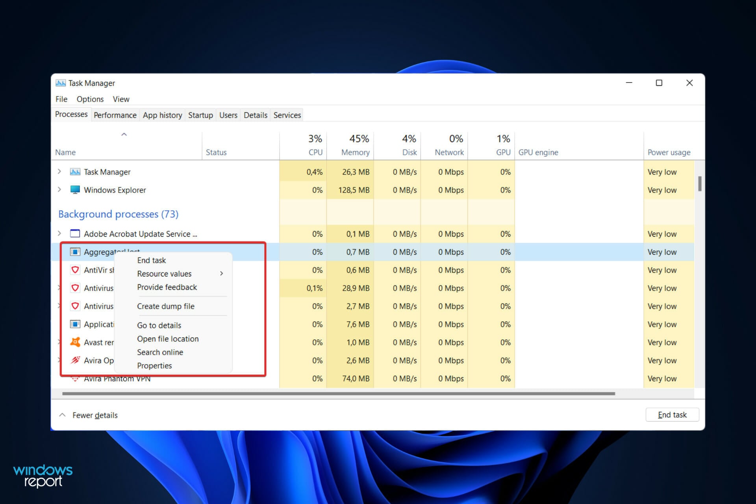Sort processes by the Memory column header

(x=355, y=152)
